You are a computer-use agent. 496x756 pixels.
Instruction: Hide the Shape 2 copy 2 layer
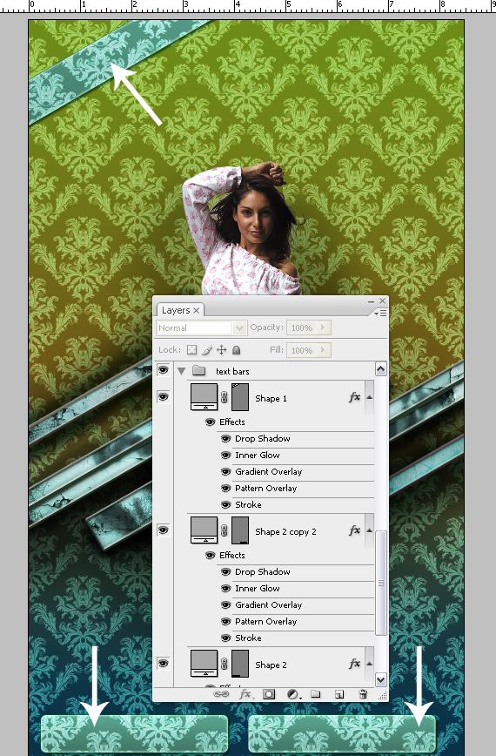tap(164, 530)
